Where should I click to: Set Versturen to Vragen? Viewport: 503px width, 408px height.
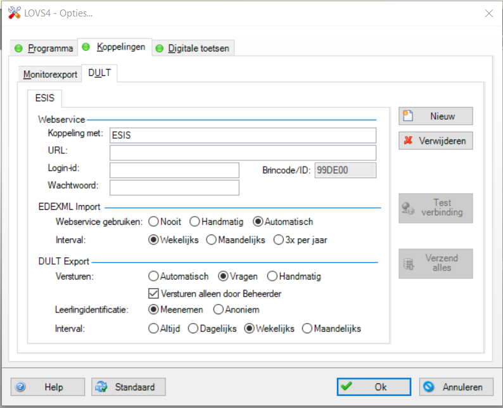pyautogui.click(x=223, y=276)
